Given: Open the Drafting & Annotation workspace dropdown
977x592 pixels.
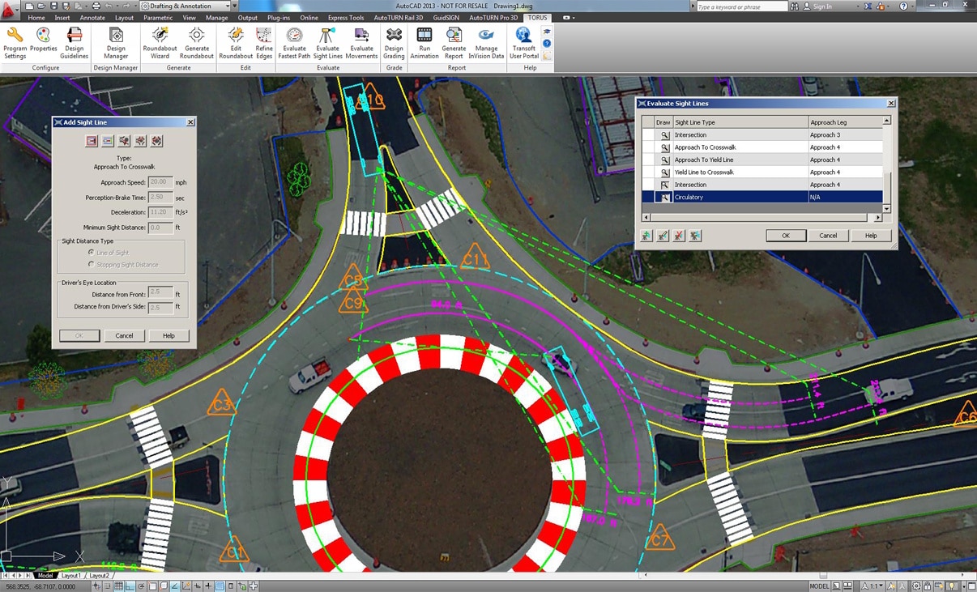Looking at the screenshot, I should point(188,6).
